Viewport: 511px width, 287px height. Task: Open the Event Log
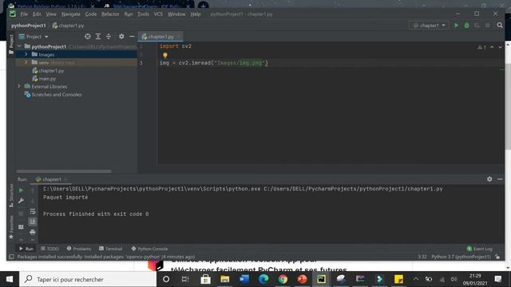click(479, 249)
